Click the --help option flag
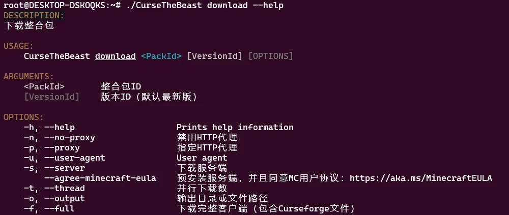Image resolution: width=509 pixels, height=215 pixels. coord(60,128)
